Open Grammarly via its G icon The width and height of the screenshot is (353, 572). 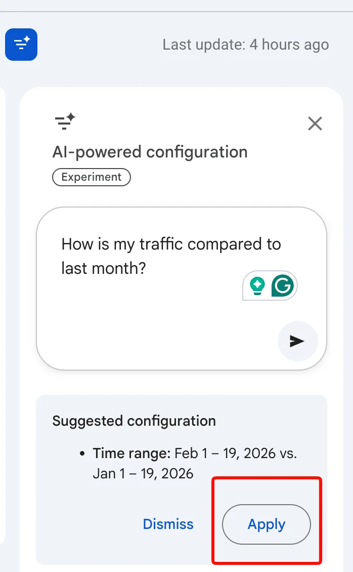283,285
